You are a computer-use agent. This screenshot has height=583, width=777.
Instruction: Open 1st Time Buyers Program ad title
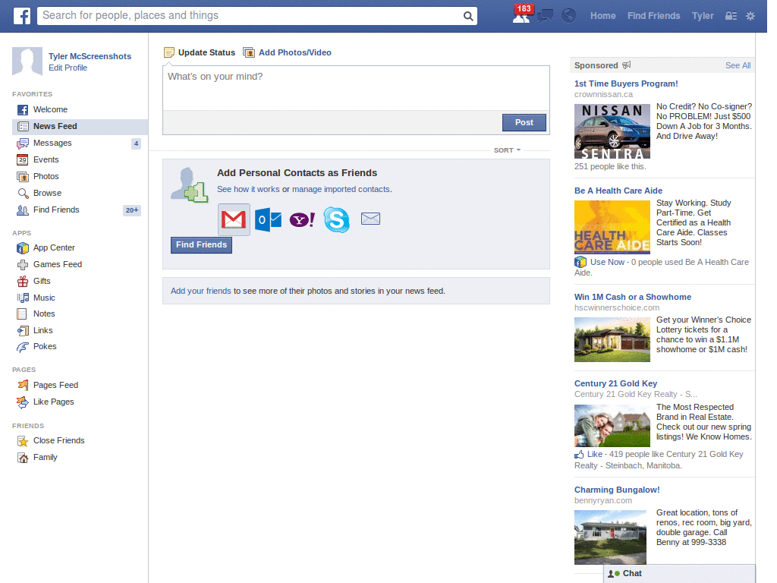[x=626, y=84]
